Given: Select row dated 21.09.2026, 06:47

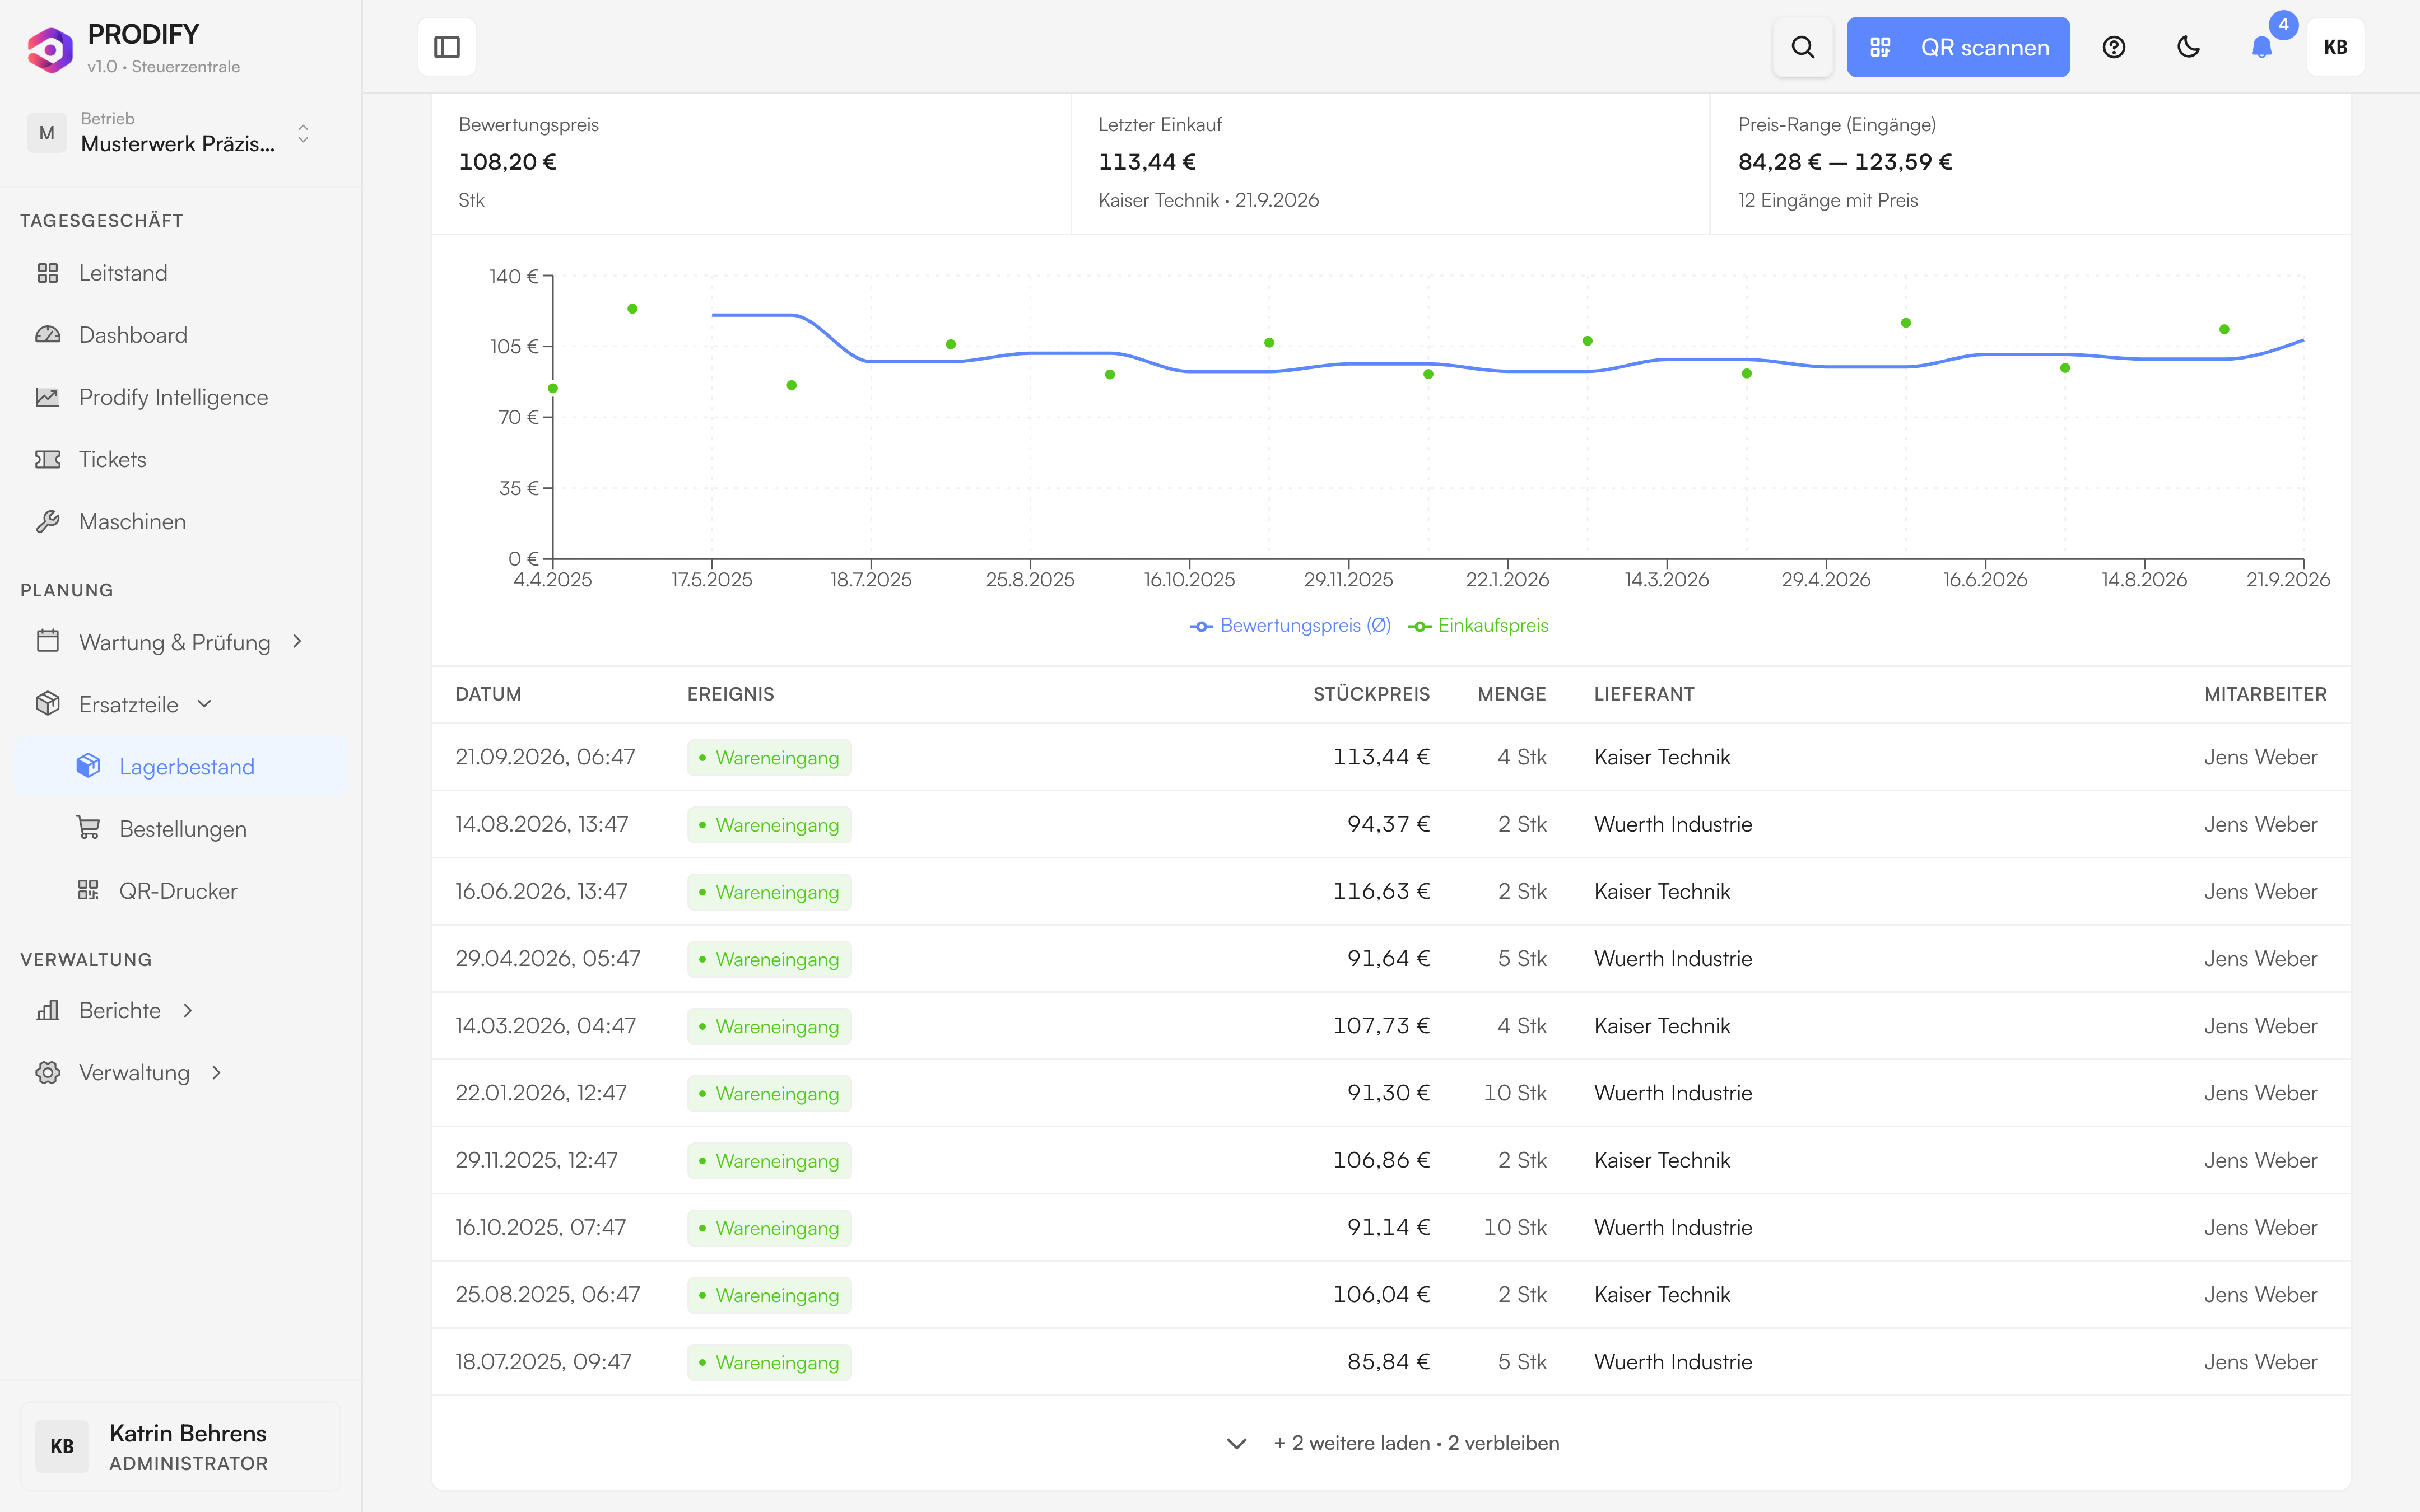Looking at the screenshot, I should [1391, 757].
